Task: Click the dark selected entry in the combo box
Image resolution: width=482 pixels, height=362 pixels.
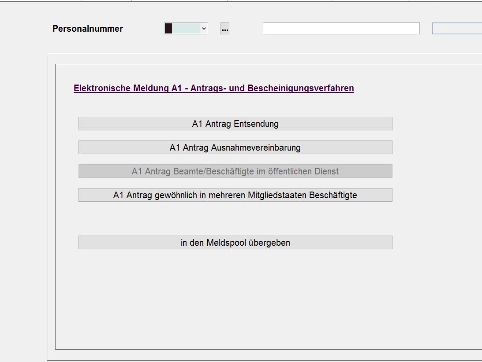Action: [169, 28]
